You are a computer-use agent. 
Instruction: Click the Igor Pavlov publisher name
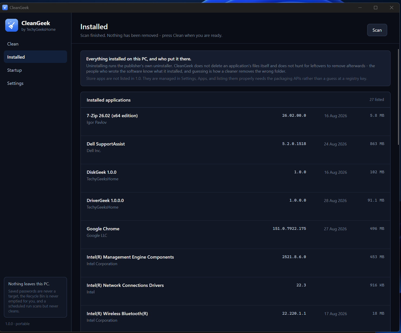(x=96, y=122)
